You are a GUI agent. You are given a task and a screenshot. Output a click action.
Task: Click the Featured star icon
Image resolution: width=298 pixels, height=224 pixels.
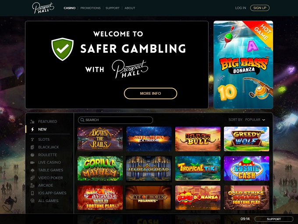coord(32,122)
